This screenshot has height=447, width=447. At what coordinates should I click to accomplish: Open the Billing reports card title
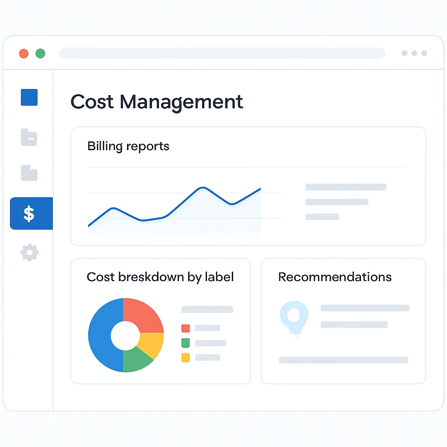[x=128, y=146]
